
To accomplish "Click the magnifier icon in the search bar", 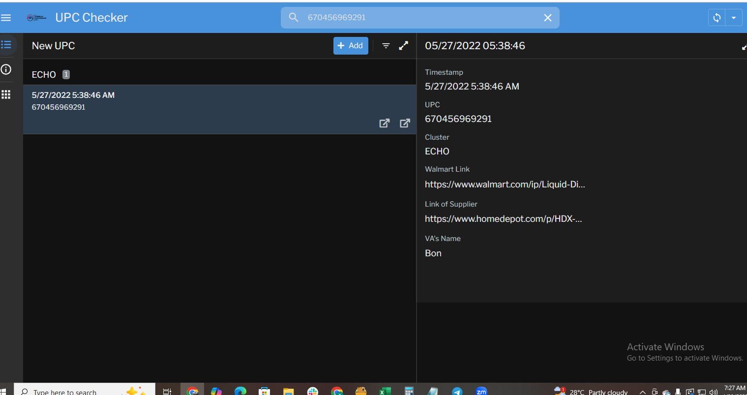I will (294, 18).
